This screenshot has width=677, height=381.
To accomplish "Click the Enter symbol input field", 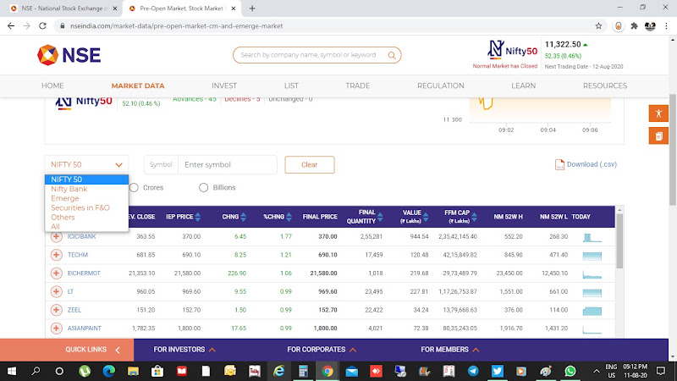I will [x=228, y=164].
